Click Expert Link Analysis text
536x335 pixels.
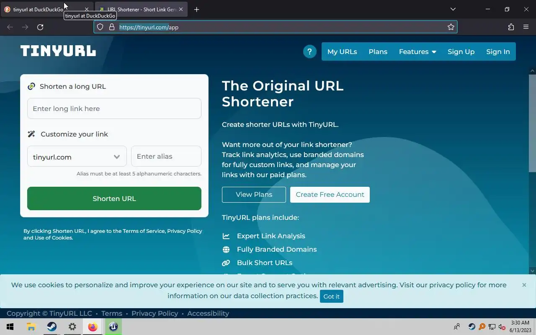pyautogui.click(x=271, y=236)
